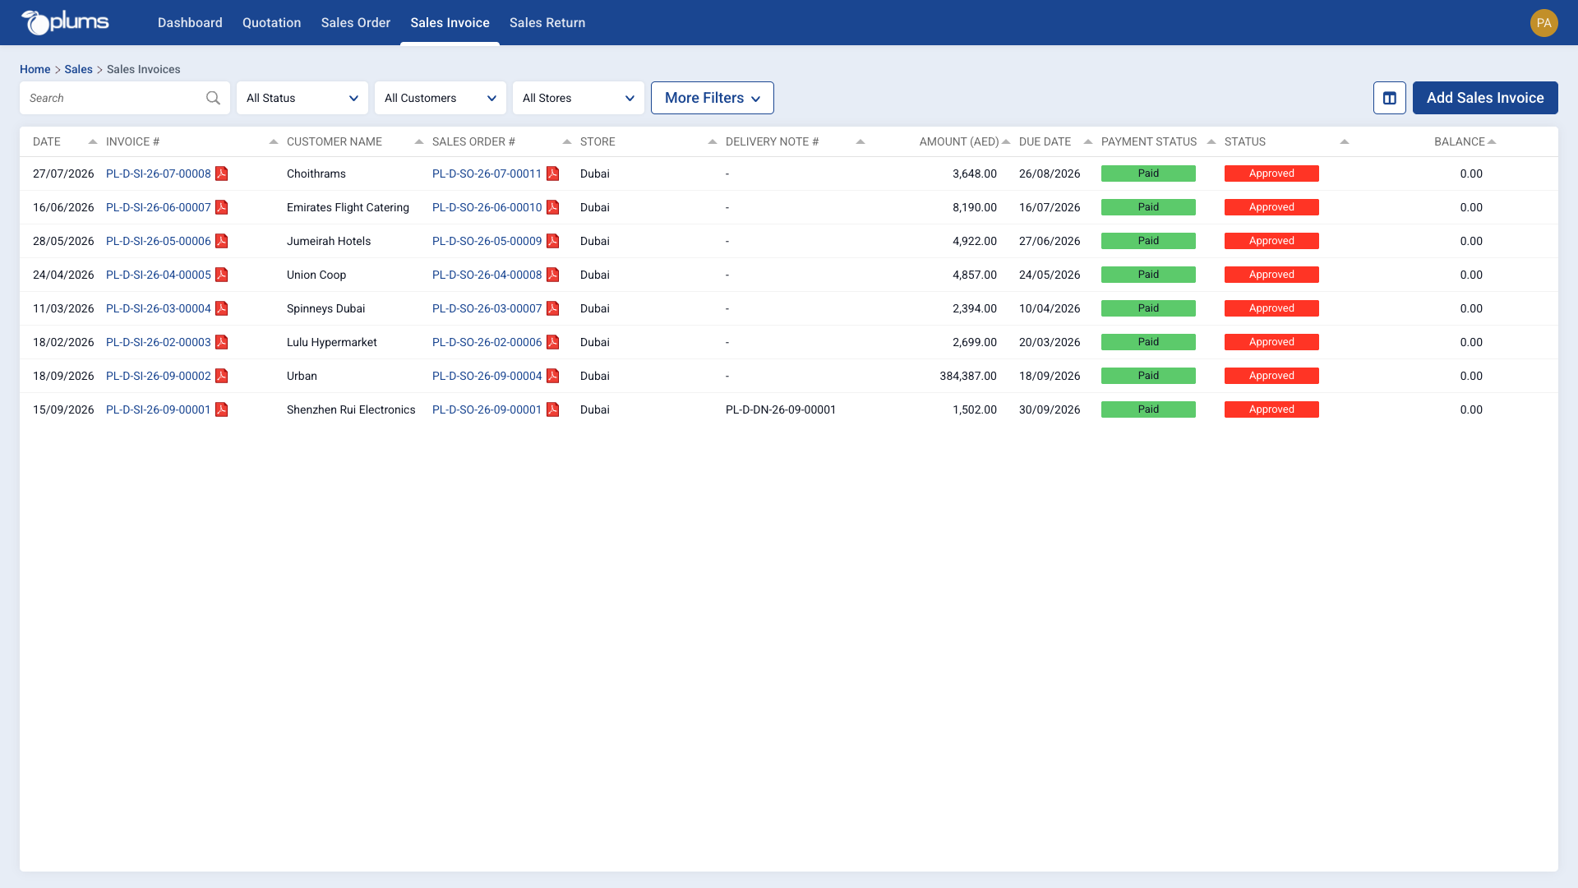Viewport: 1578px width, 888px height.
Task: Download PDF for invoice PL-D-SI-26-03-00004
Action: click(222, 308)
